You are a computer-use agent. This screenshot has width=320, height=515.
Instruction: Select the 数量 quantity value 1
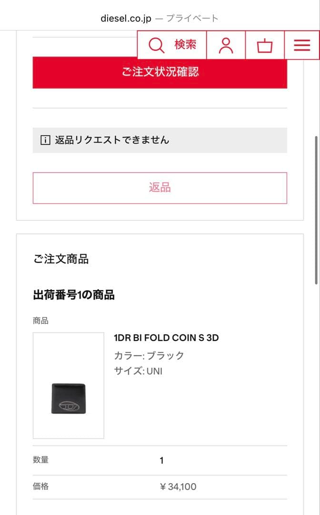[161, 460]
